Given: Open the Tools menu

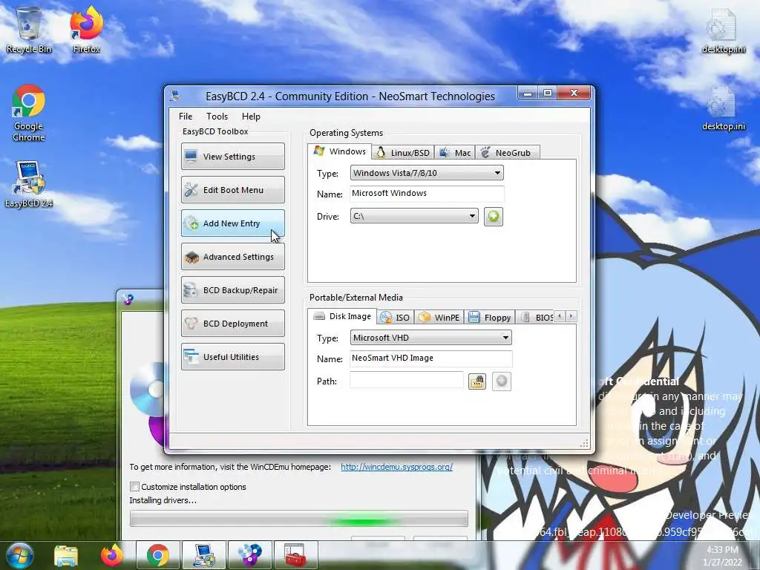Looking at the screenshot, I should pyautogui.click(x=217, y=117).
